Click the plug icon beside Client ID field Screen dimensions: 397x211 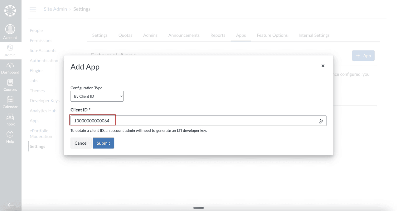321,121
